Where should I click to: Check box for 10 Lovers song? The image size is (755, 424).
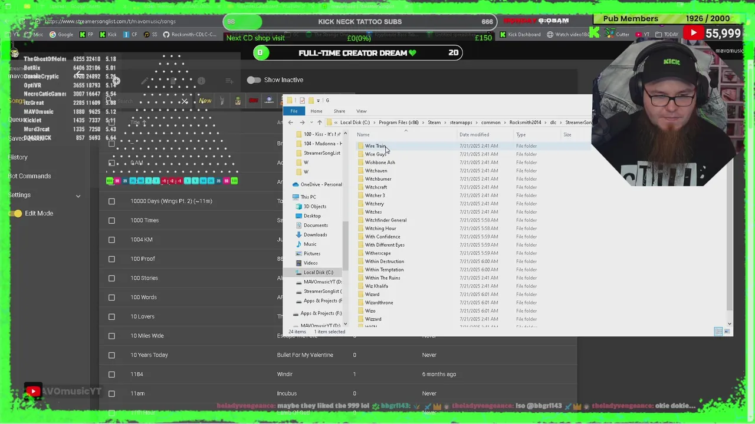point(111,317)
